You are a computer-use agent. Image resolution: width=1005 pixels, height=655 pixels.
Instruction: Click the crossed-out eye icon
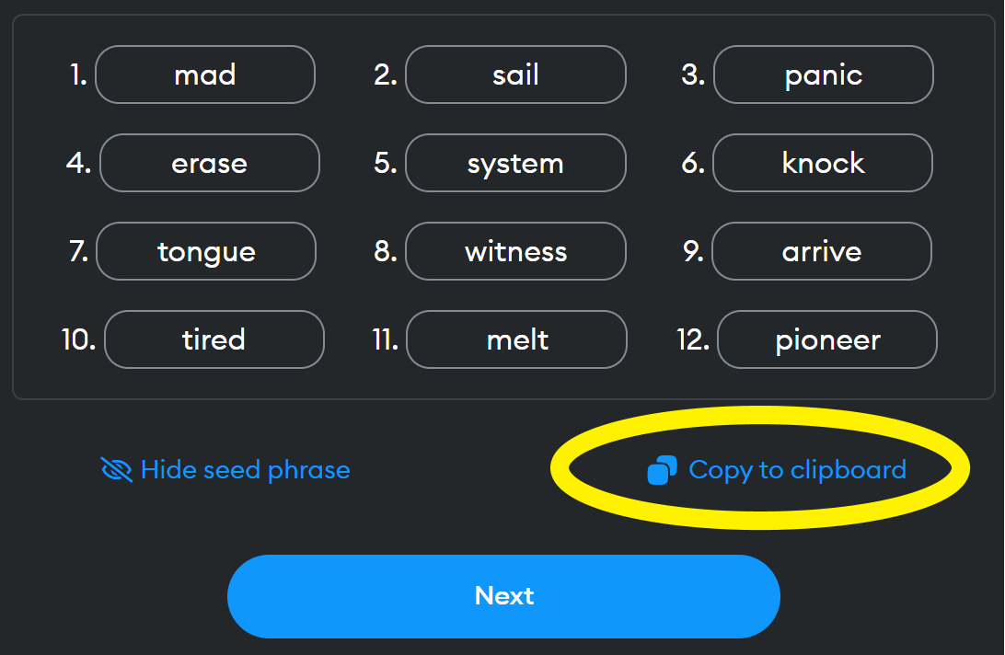tap(117, 470)
